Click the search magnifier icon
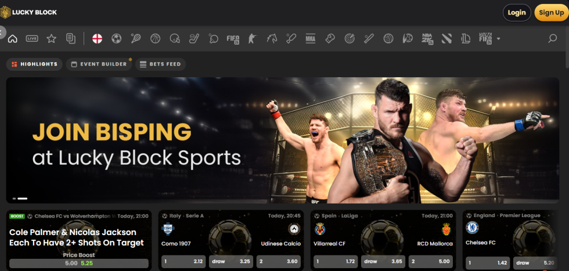This screenshot has height=271, width=569. [552, 39]
